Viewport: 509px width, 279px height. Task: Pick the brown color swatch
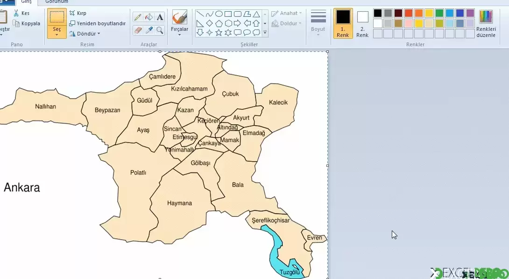click(398, 23)
